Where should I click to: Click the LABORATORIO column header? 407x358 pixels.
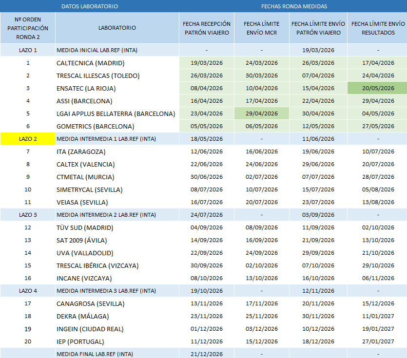(x=117, y=28)
